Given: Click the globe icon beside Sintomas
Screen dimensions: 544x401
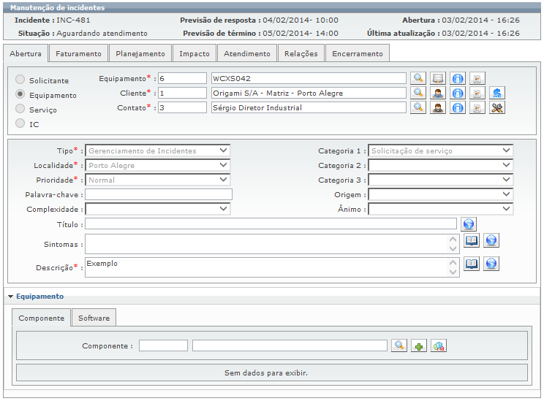Looking at the screenshot, I should (491, 240).
